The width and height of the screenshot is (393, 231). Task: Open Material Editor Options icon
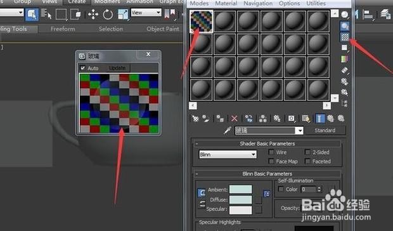[345, 81]
